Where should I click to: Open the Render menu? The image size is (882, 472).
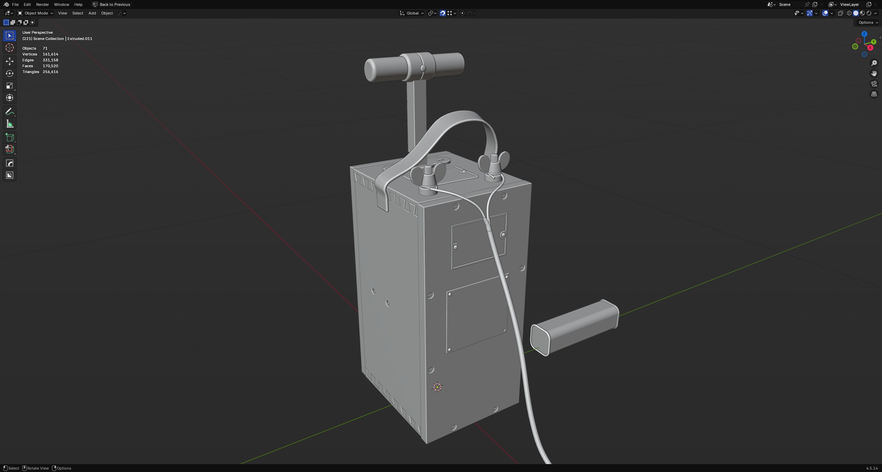42,4
